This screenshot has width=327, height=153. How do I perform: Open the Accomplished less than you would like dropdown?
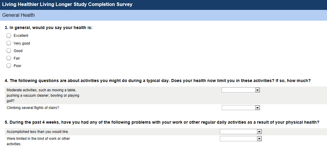click(241, 132)
